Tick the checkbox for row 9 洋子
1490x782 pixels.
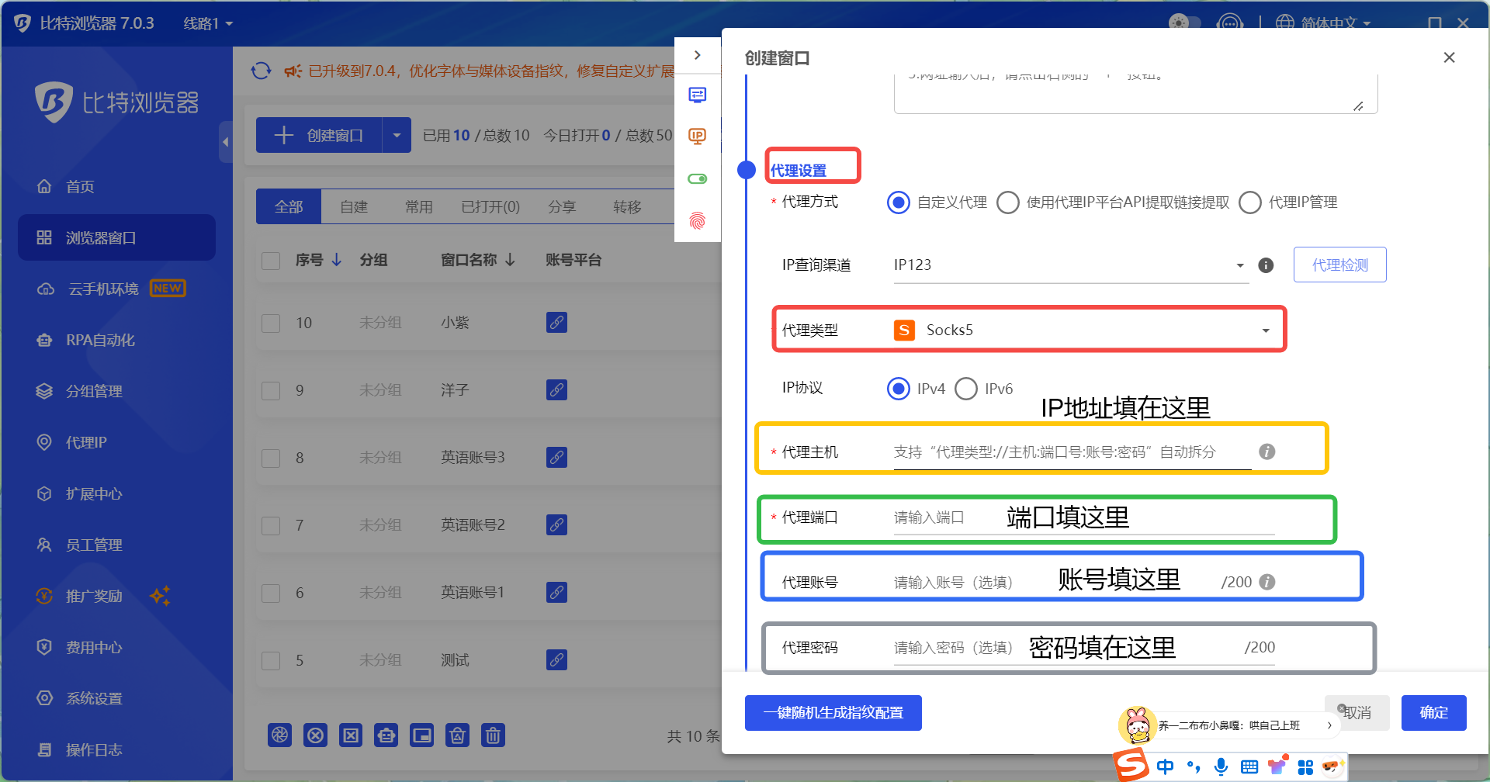tap(271, 390)
